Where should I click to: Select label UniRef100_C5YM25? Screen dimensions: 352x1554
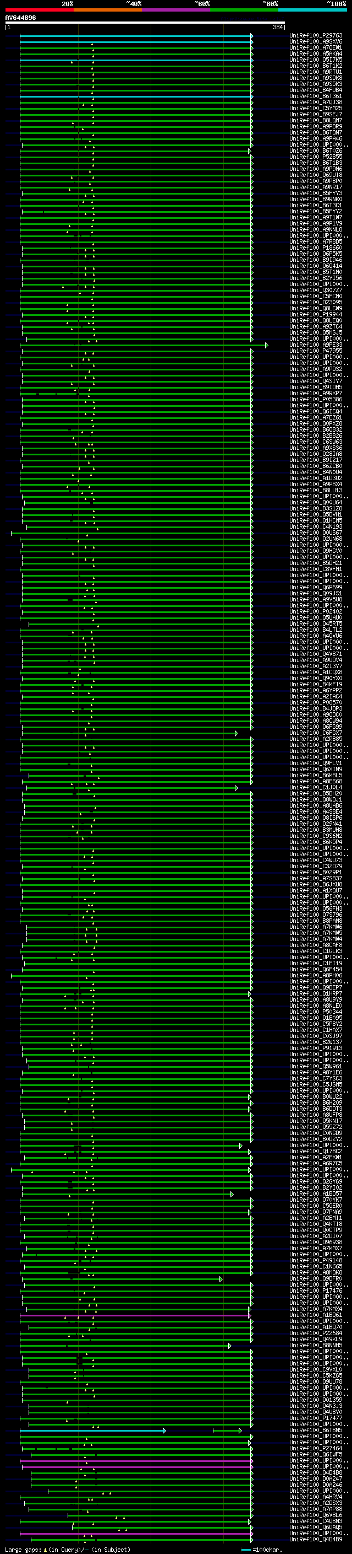(x=316, y=109)
